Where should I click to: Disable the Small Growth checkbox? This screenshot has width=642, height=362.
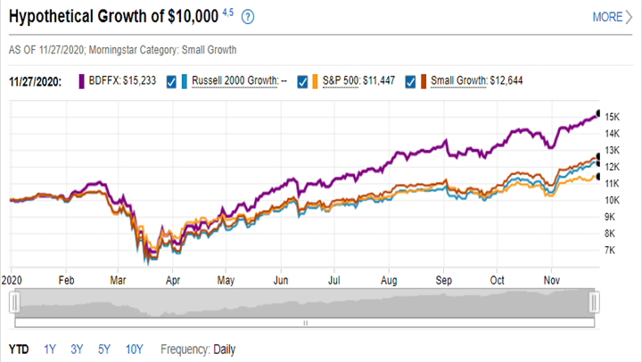tap(410, 82)
